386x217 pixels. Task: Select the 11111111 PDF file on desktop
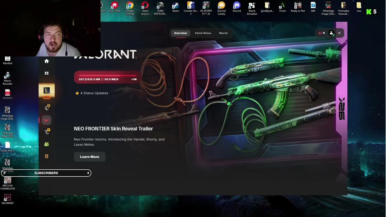8,95
